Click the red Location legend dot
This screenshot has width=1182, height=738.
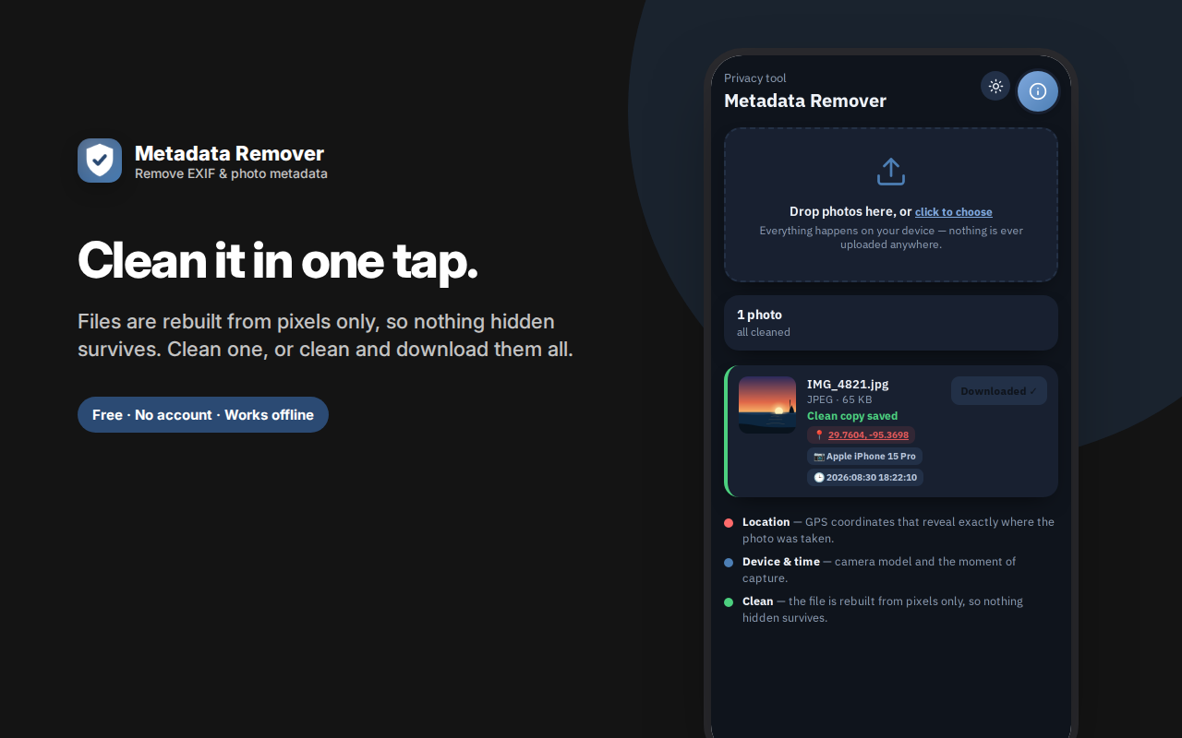(x=729, y=523)
